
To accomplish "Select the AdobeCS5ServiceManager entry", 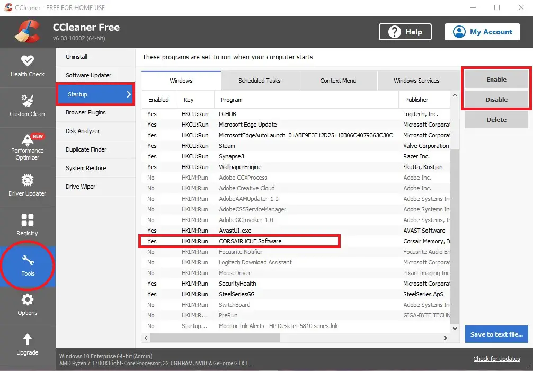I will point(296,209).
